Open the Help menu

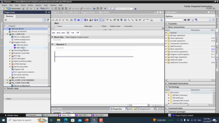click(60, 5)
